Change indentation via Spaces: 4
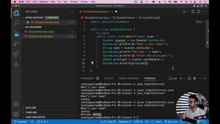This screenshot has height=124, width=220. [x=125, y=122]
